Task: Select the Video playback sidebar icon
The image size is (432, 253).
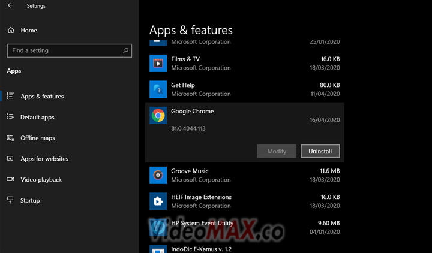Action: pyautogui.click(x=10, y=179)
